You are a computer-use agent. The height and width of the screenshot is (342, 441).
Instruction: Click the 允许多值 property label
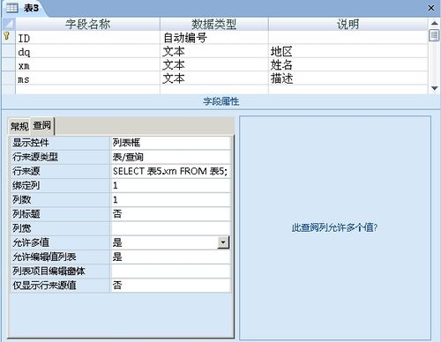(60, 242)
